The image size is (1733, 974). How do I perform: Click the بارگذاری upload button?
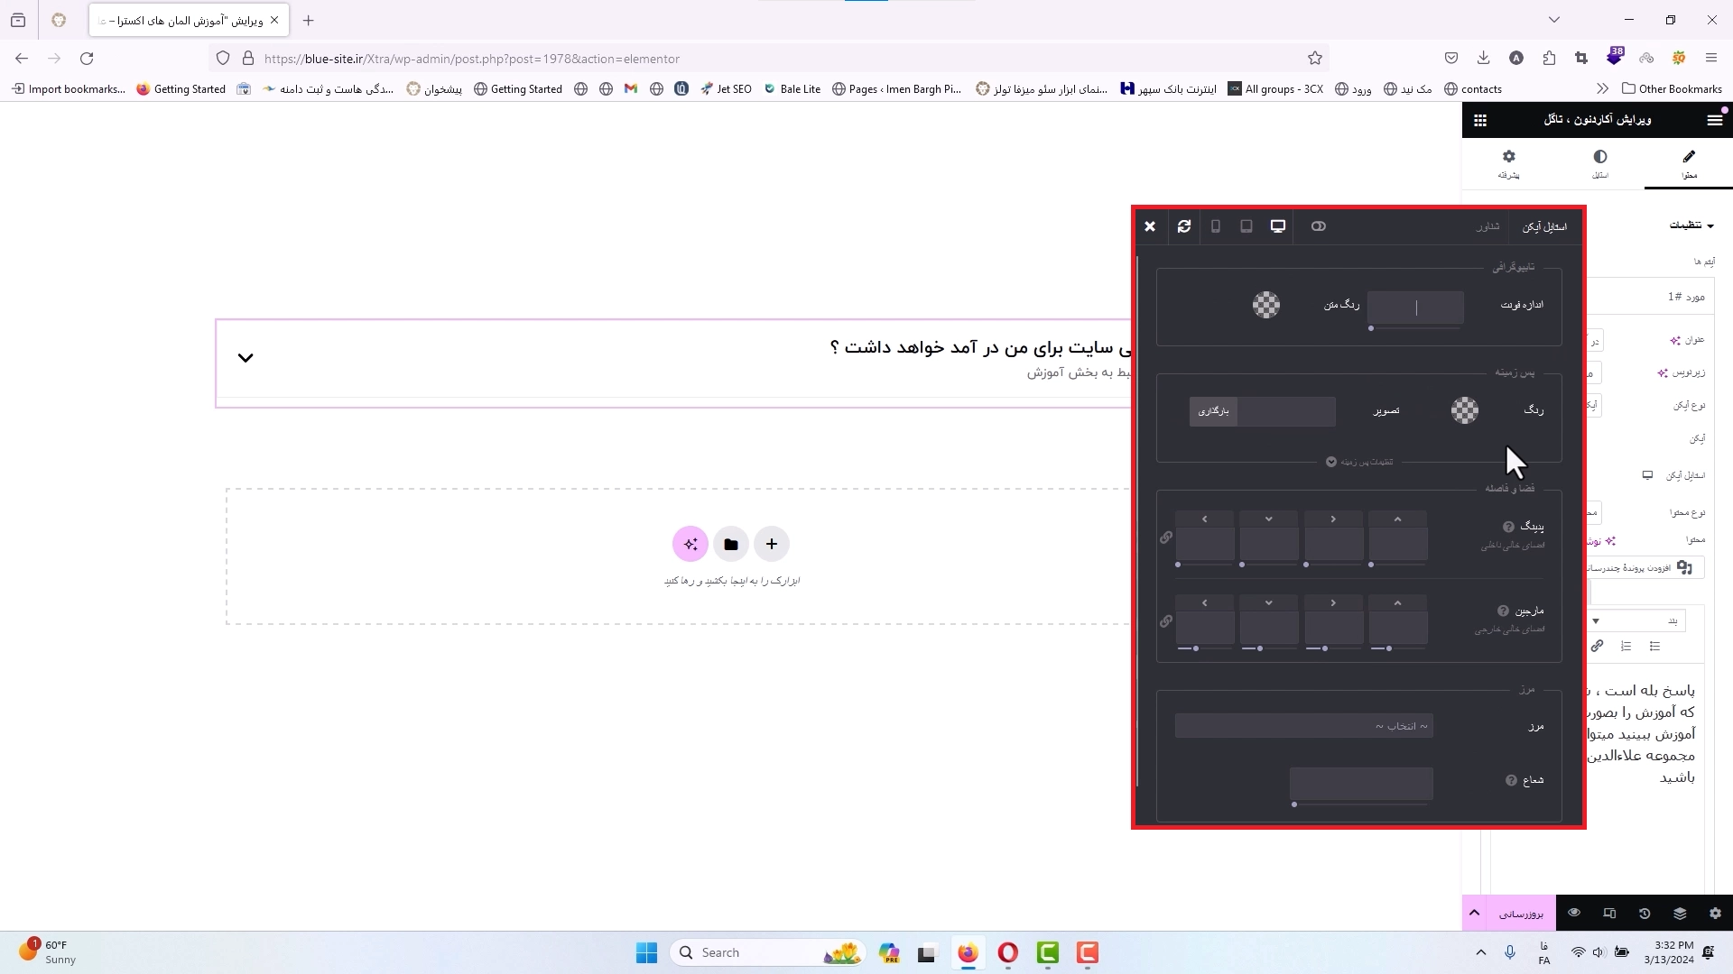tap(1214, 411)
